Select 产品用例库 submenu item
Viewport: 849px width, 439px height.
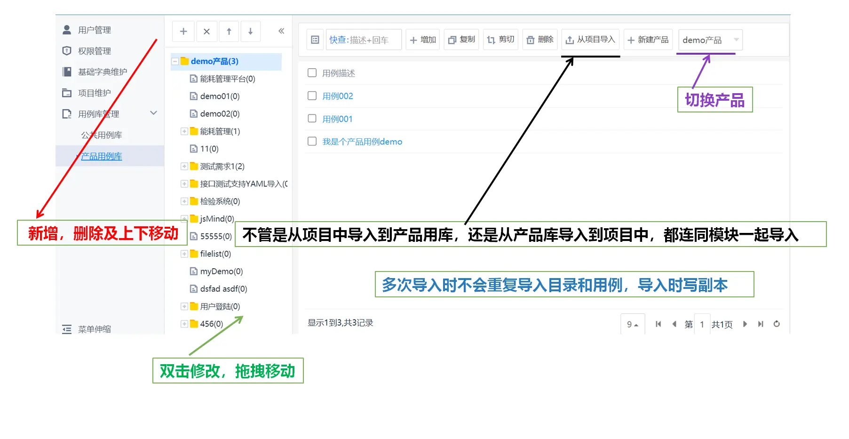pos(101,156)
